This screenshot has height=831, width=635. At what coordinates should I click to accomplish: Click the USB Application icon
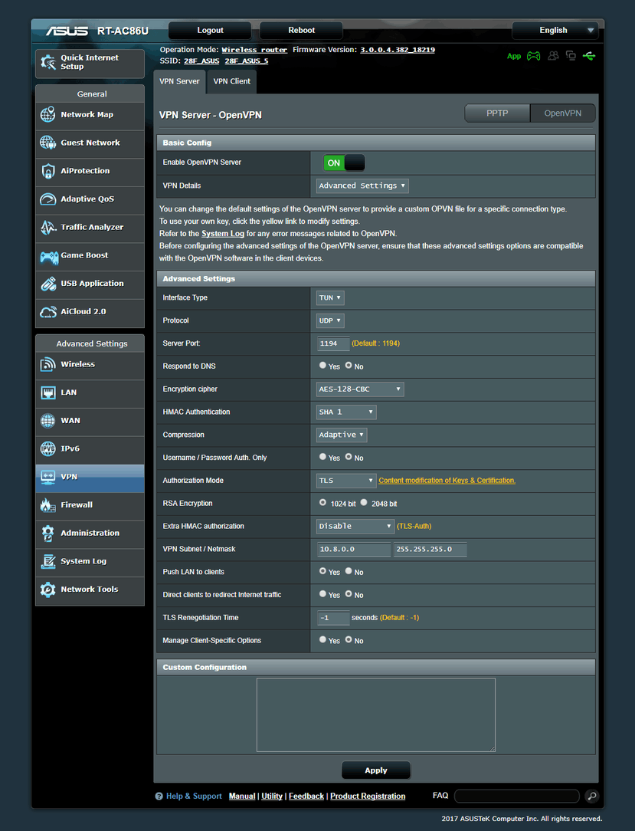click(47, 284)
